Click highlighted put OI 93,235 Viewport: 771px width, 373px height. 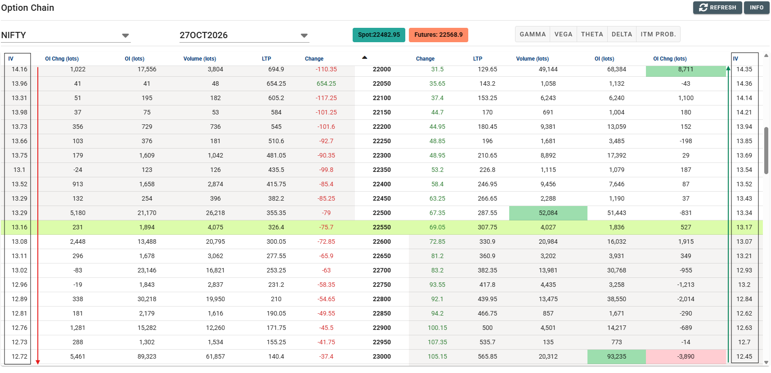coord(617,356)
